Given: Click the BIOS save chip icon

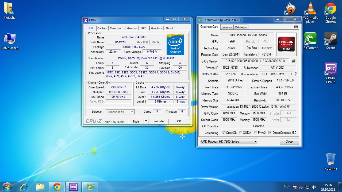Looking at the screenshot, I should 294,61.
